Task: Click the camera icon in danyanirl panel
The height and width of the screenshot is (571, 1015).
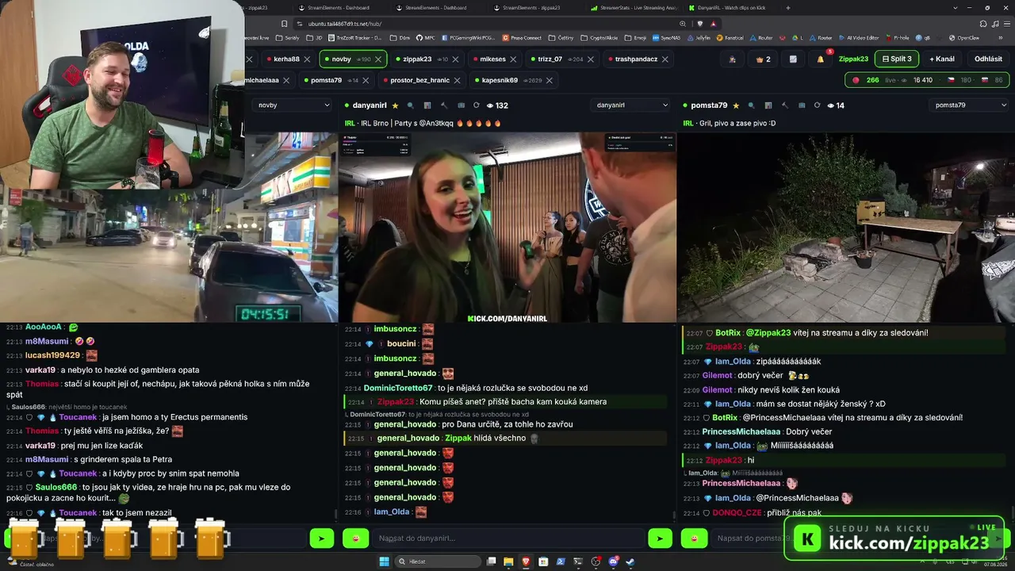Action: [x=460, y=105]
